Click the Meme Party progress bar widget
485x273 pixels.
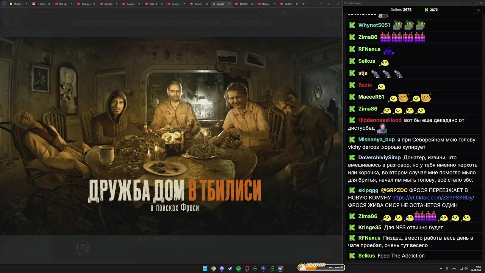321,267
